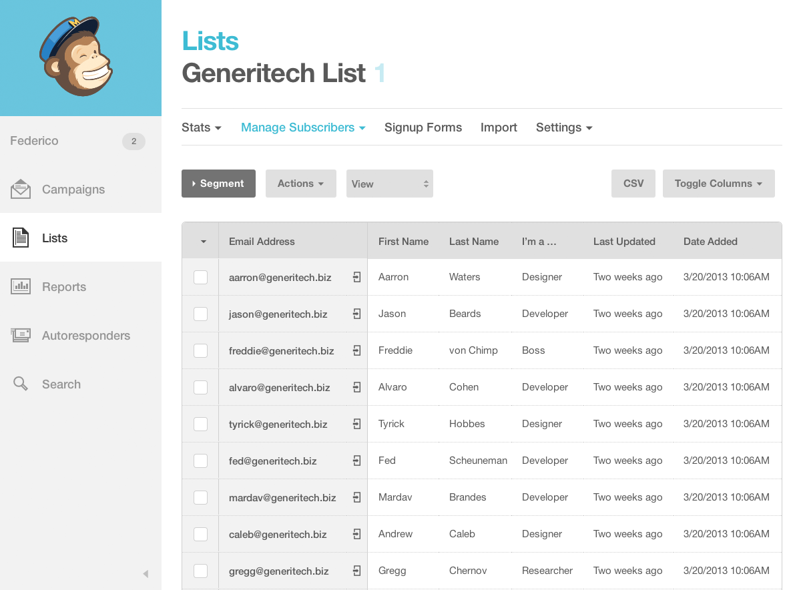Click the "von Chimp" last name cell
Viewport: 791px width, 590px height.
coord(473,350)
